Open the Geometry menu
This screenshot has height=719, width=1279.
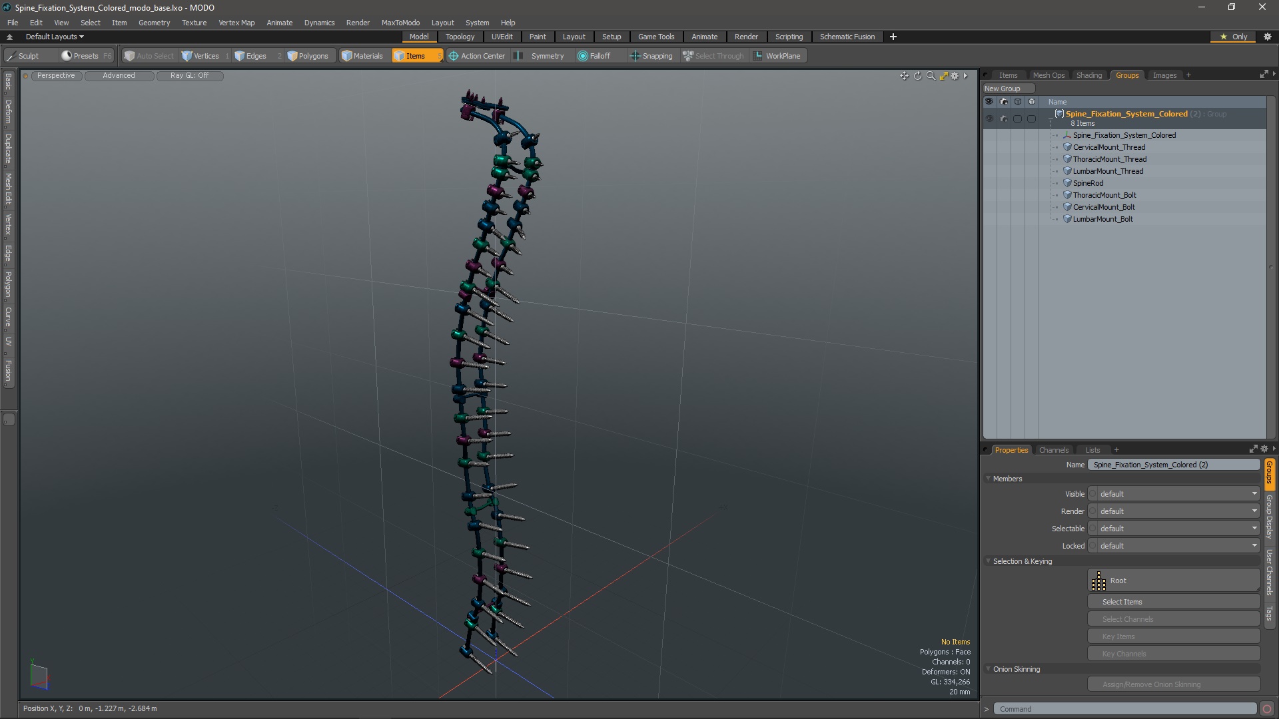coord(154,23)
